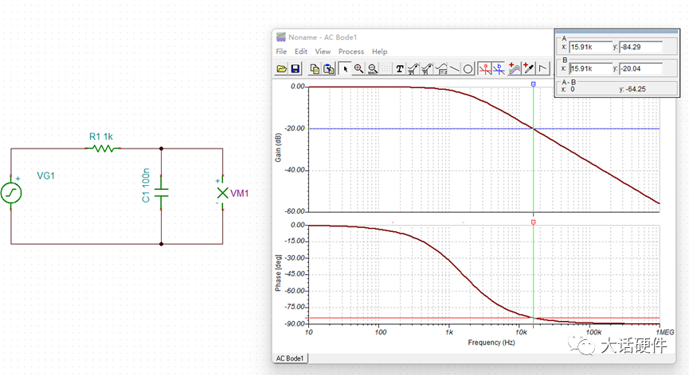The width and height of the screenshot is (689, 375).
Task: Click the copy icon in the toolbar
Action: 315,69
